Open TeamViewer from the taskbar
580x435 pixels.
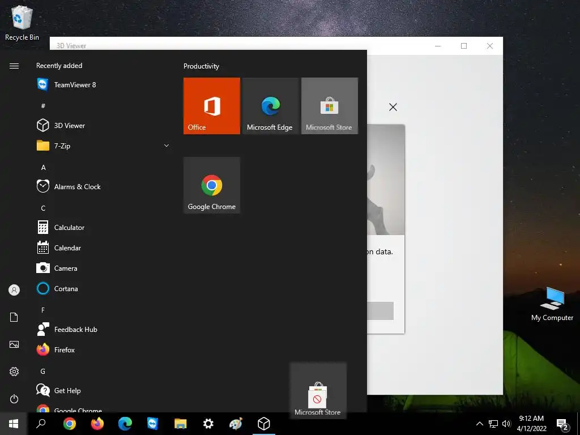[x=153, y=424]
